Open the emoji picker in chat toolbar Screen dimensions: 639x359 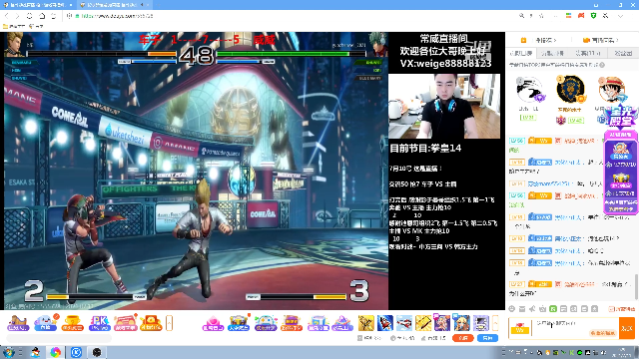[x=512, y=309]
